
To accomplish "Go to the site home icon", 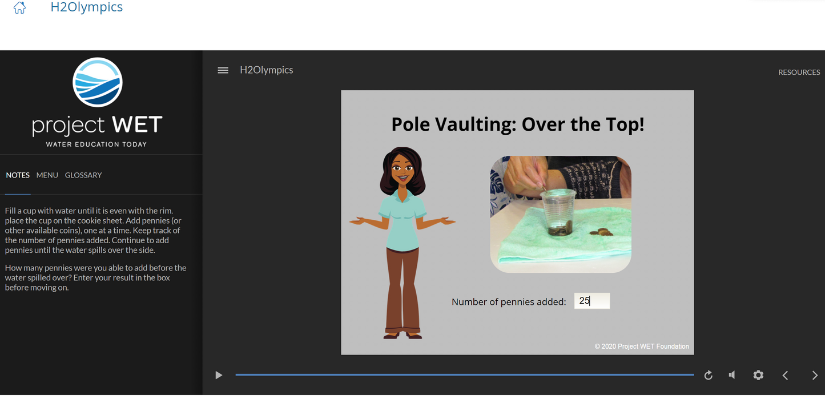I will 19,8.
